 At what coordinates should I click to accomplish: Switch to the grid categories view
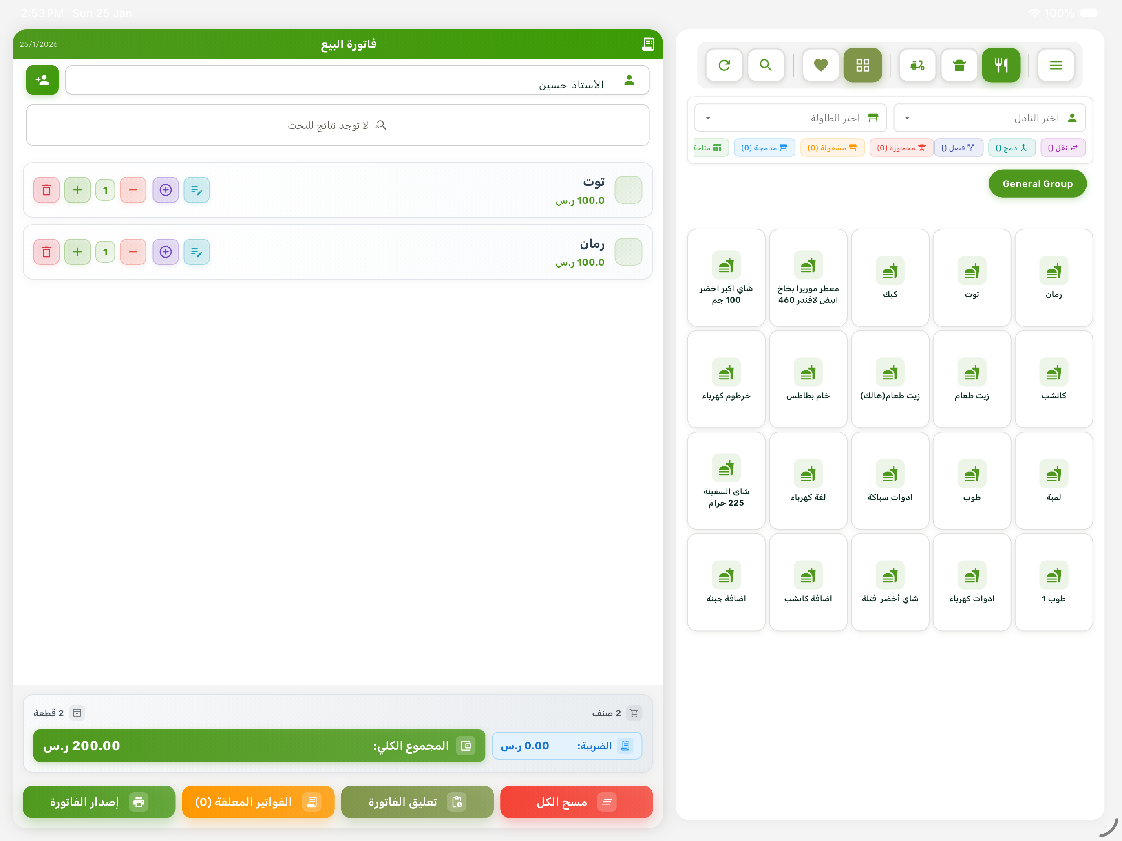click(862, 65)
